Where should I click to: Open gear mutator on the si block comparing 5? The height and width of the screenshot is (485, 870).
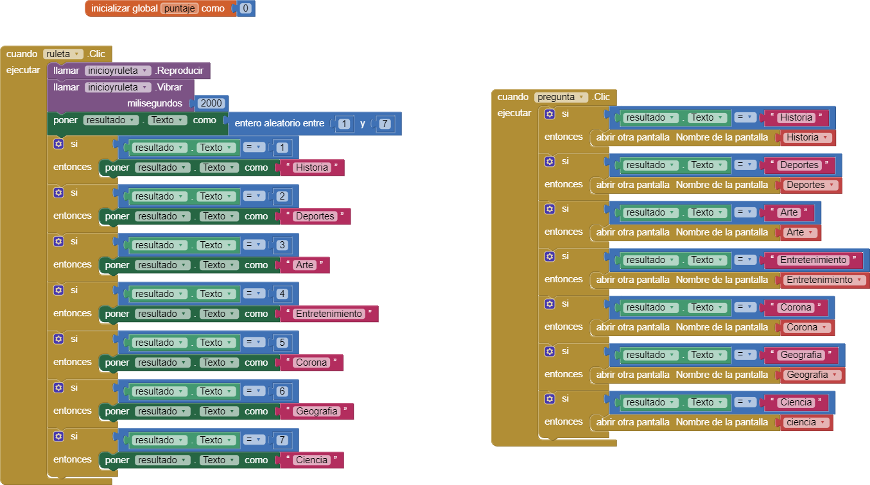(x=58, y=339)
